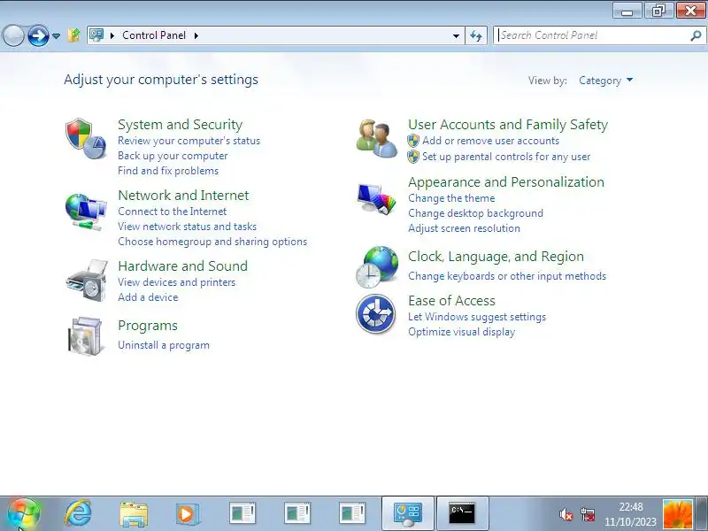Open the Windows Start button
Image resolution: width=708 pixels, height=531 pixels.
point(24,514)
